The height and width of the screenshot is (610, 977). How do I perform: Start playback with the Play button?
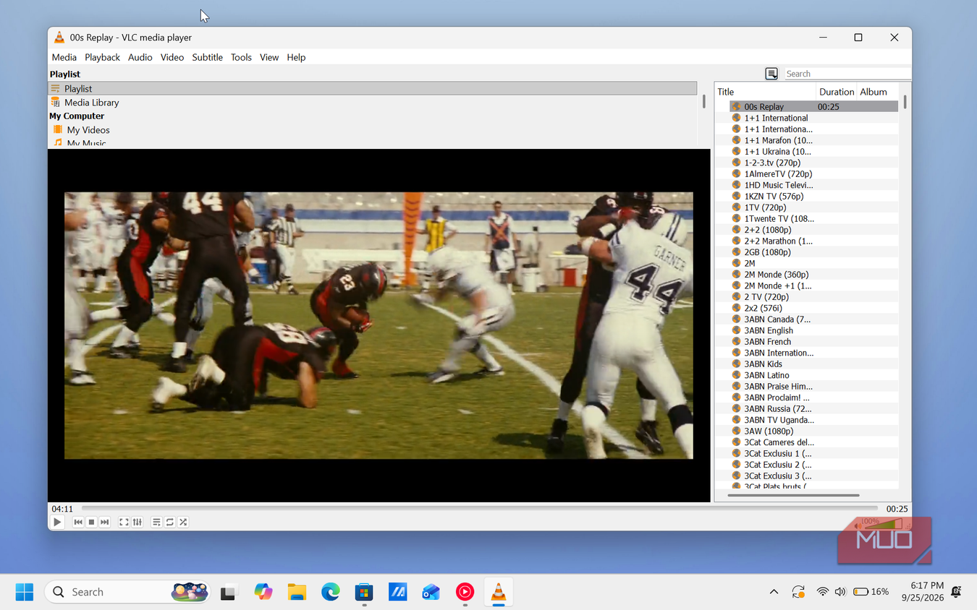pos(57,522)
